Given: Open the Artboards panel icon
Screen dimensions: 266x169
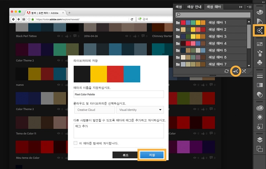Looking at the screenshot, I should [259, 149].
